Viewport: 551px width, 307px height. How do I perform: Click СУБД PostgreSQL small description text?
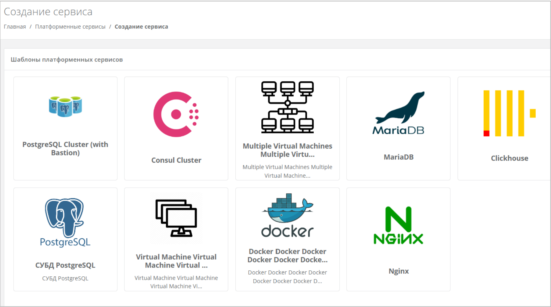(65, 278)
